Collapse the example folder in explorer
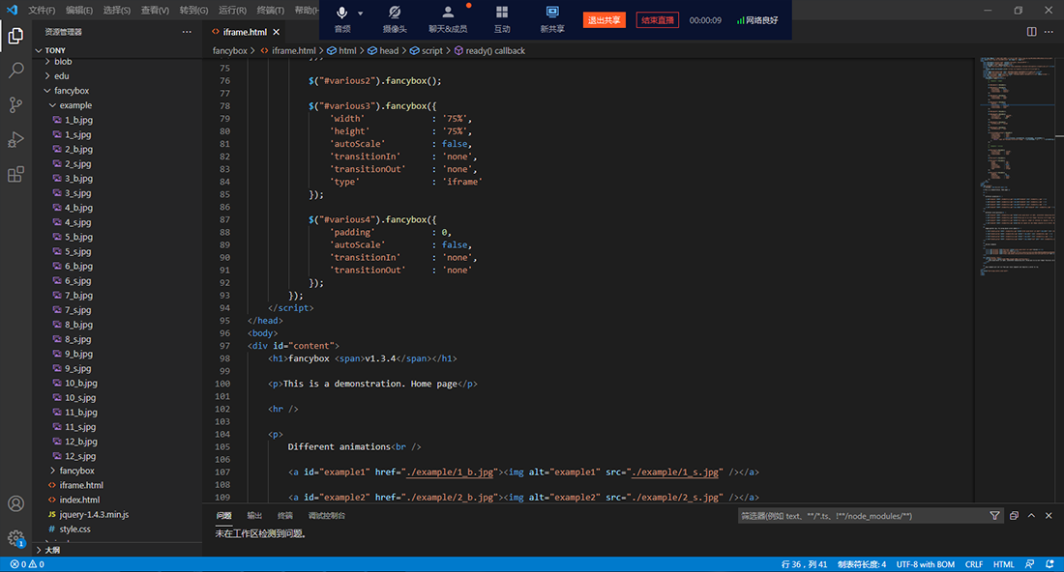 (x=74, y=105)
